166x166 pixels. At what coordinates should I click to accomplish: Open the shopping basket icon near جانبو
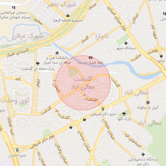[x=161, y=56]
